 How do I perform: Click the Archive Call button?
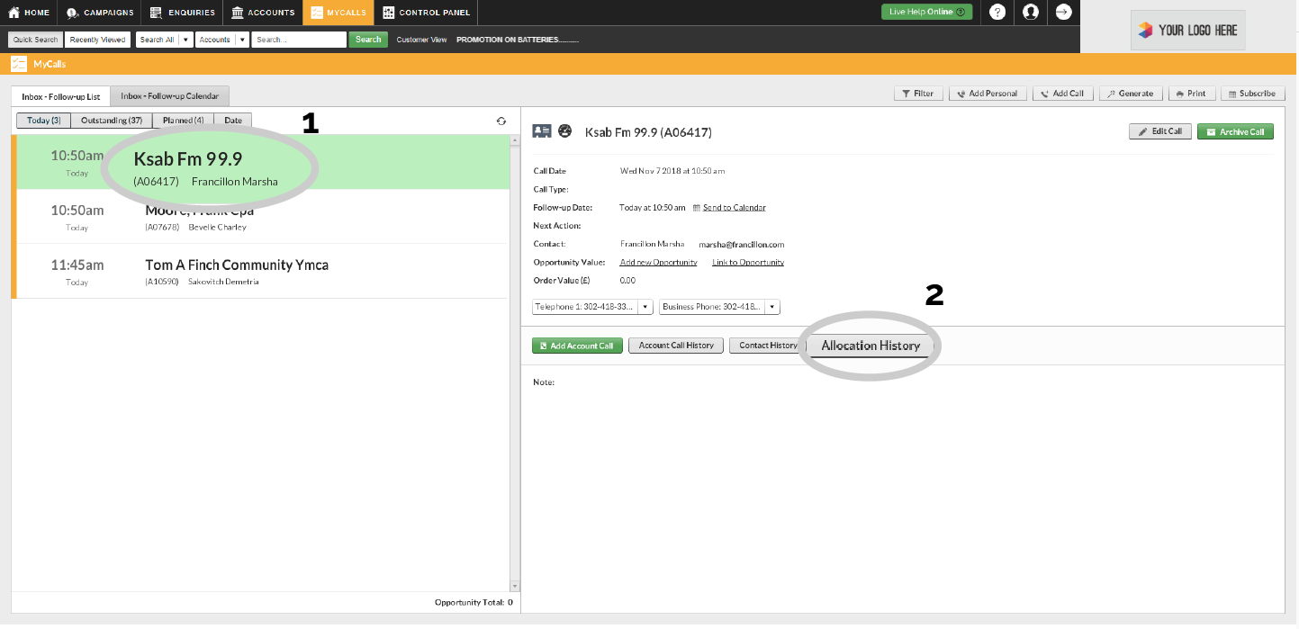point(1235,131)
